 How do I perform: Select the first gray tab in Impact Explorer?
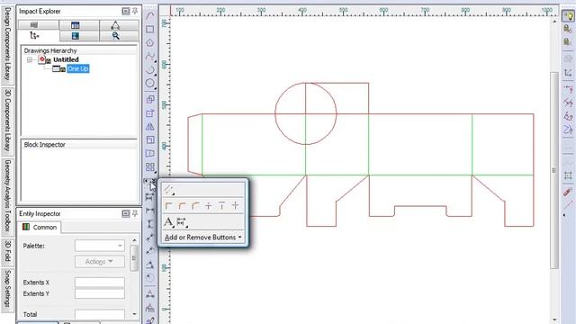pyautogui.click(x=38, y=25)
